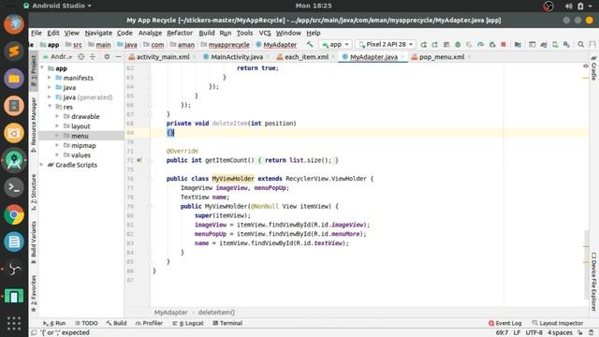The height and width of the screenshot is (337, 599).
Task: Select the values folder in project tree
Action: pos(81,155)
